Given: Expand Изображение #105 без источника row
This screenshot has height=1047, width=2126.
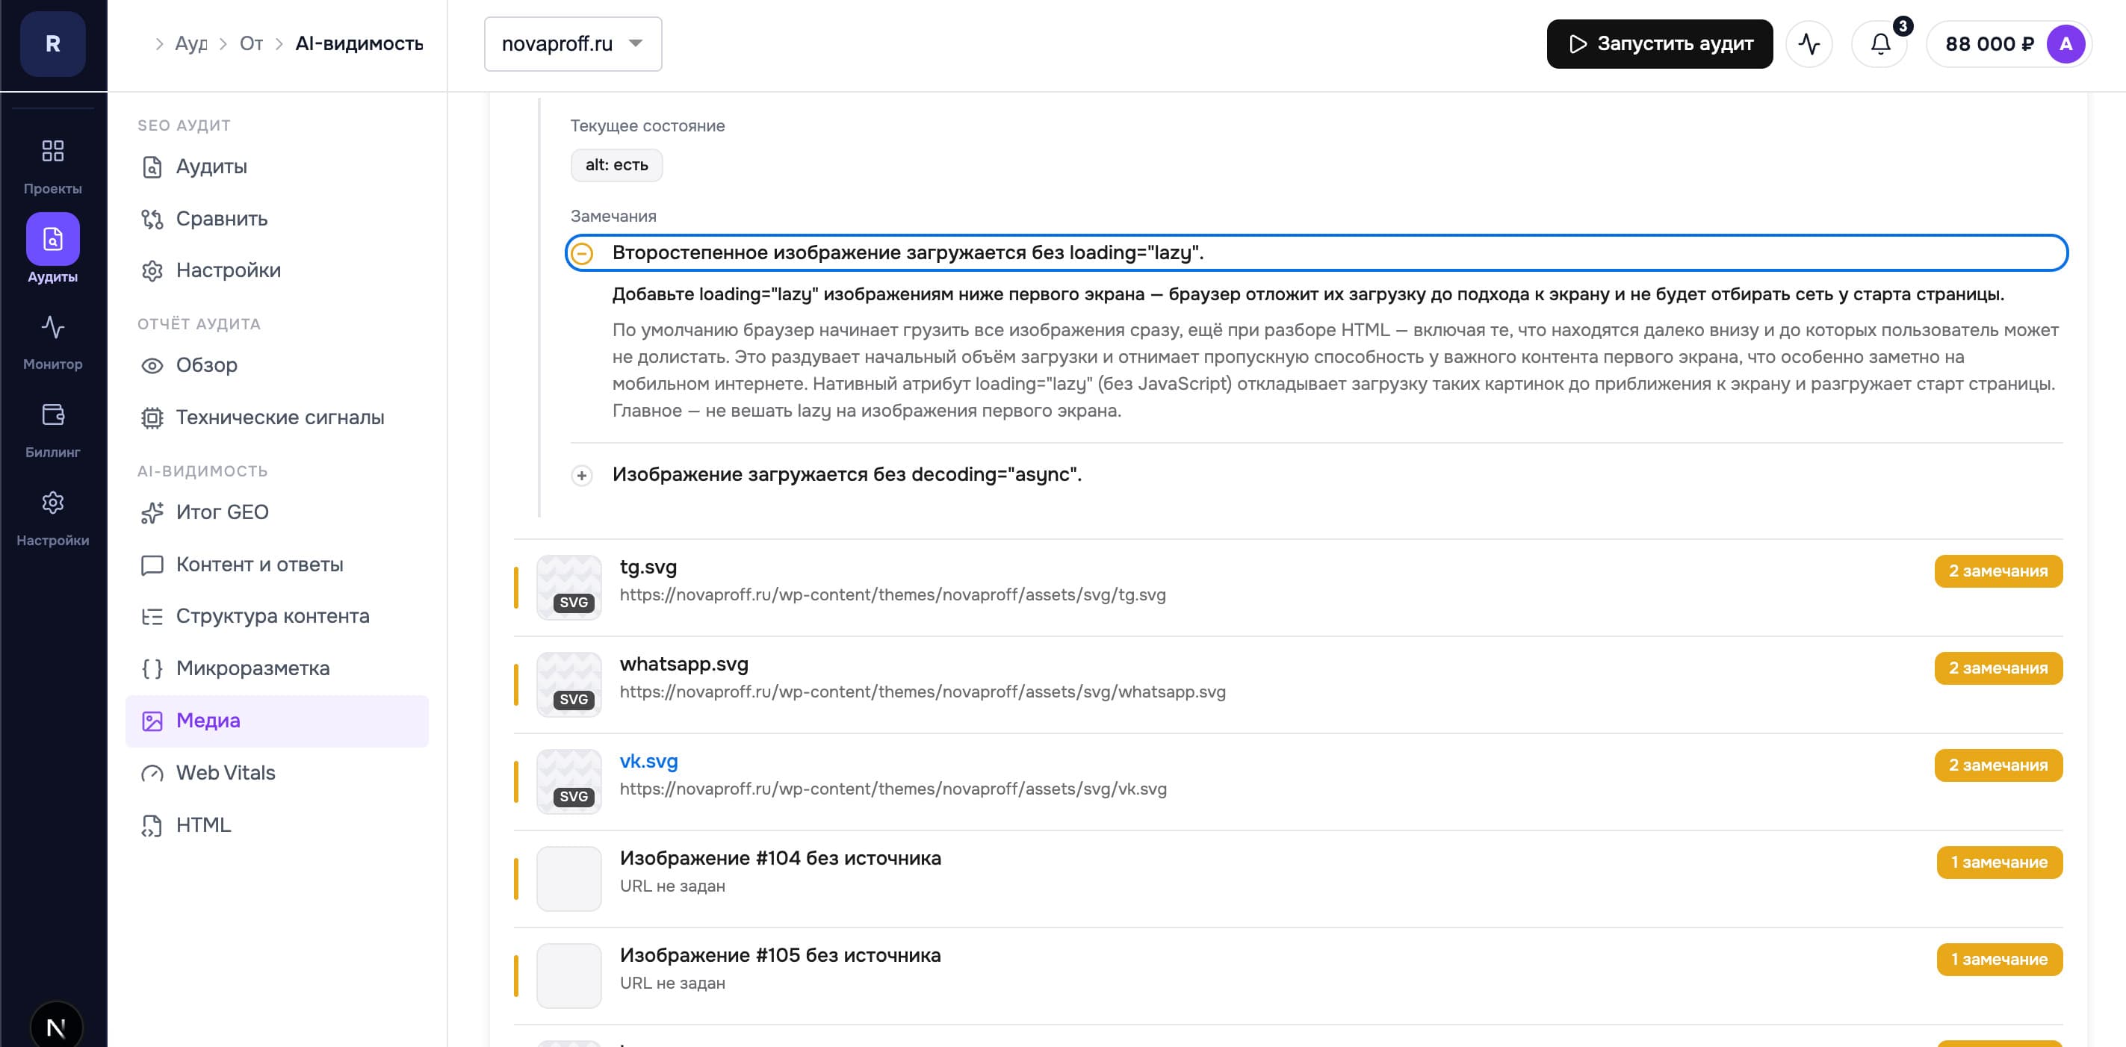Looking at the screenshot, I should 1288,975.
